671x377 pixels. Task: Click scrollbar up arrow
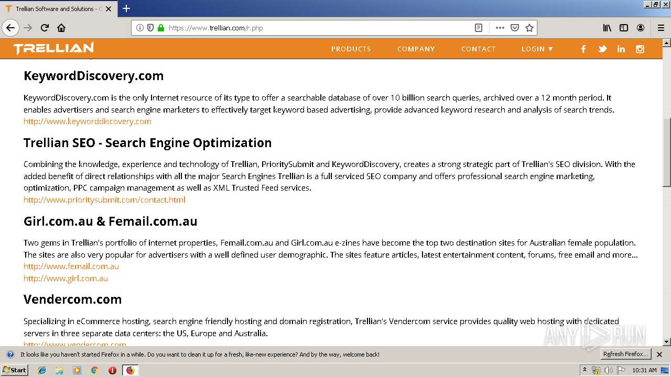click(x=666, y=42)
